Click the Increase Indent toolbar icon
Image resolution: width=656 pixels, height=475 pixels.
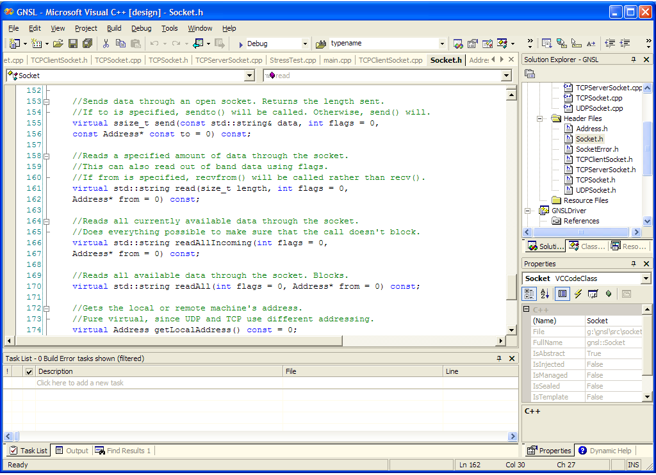(625, 44)
